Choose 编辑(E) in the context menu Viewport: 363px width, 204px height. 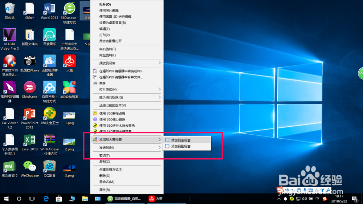coord(127,29)
